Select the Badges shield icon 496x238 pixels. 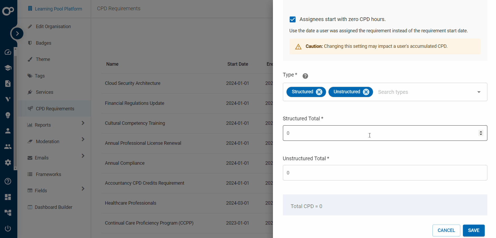tap(30, 43)
